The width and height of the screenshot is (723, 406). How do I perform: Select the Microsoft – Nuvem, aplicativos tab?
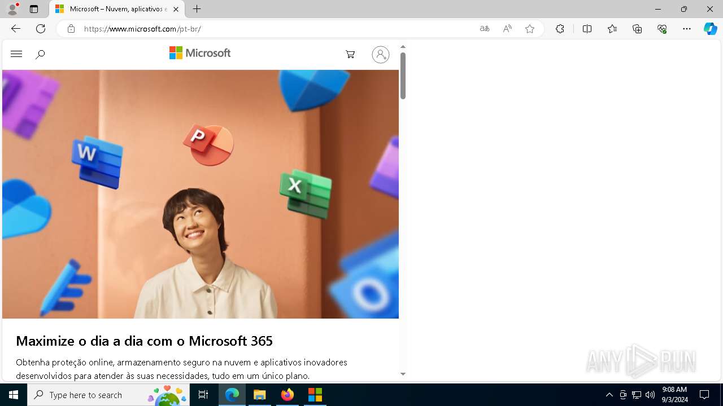(117, 9)
